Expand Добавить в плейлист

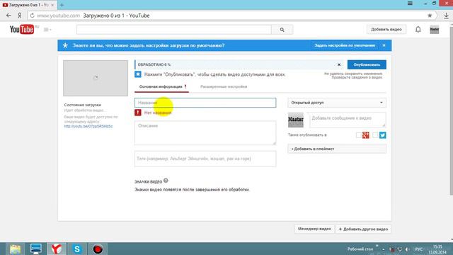coord(337,149)
